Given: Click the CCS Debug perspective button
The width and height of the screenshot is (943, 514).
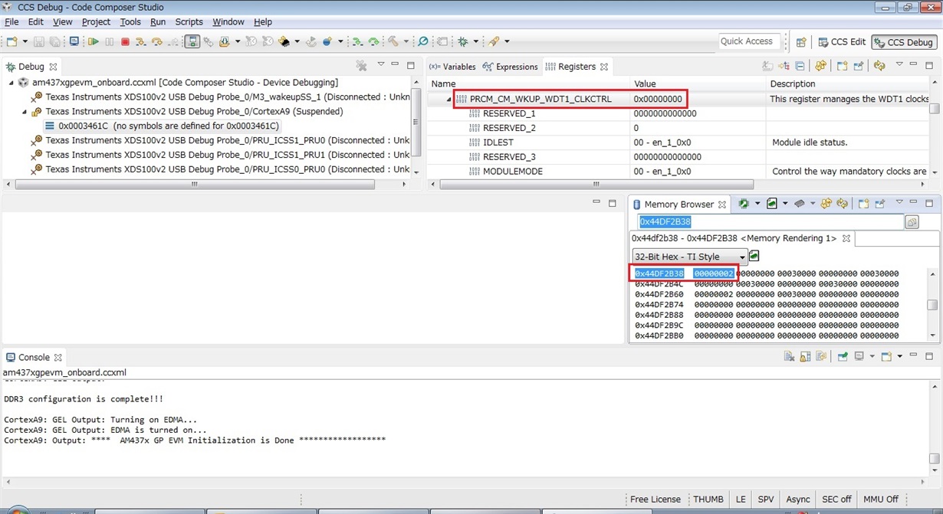Looking at the screenshot, I should click(905, 42).
